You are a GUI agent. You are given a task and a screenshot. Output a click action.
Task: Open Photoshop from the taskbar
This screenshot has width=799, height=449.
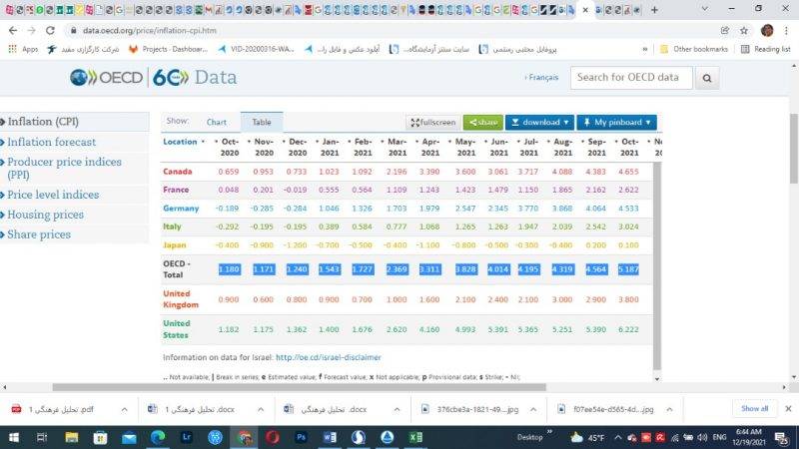pyautogui.click(x=301, y=437)
